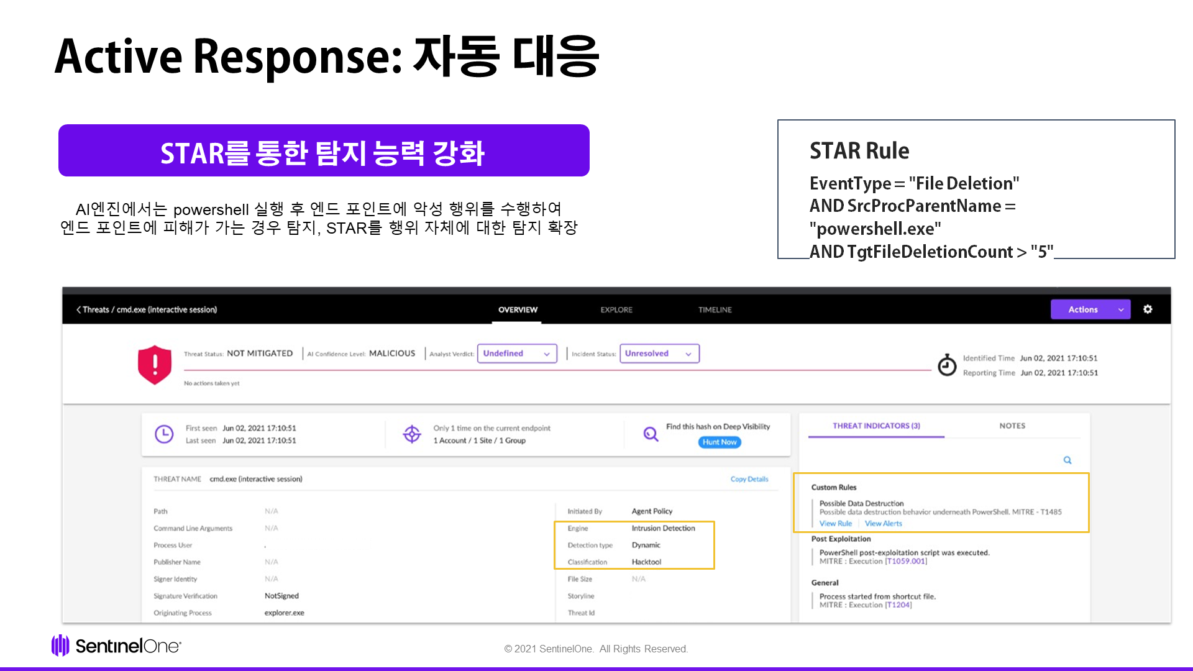1193x671 pixels.
Task: Switch to the EXPLORE tab
Action: tap(616, 309)
